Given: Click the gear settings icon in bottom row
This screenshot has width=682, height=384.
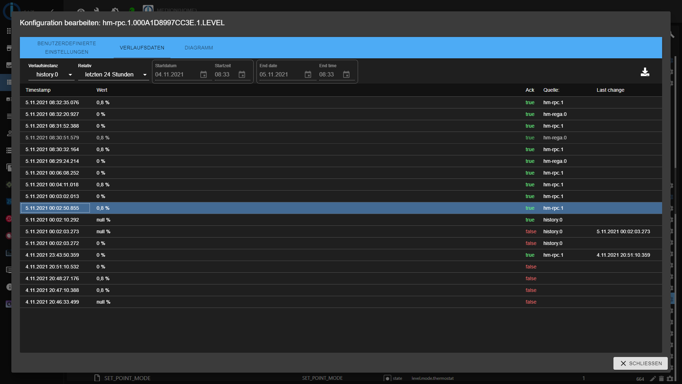Looking at the screenshot, I should point(670,379).
